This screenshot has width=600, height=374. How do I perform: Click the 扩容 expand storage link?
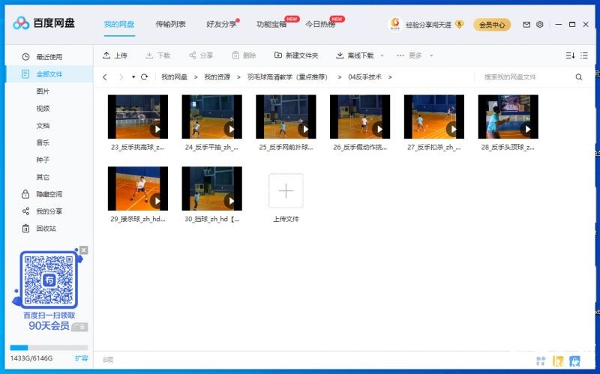tap(81, 358)
